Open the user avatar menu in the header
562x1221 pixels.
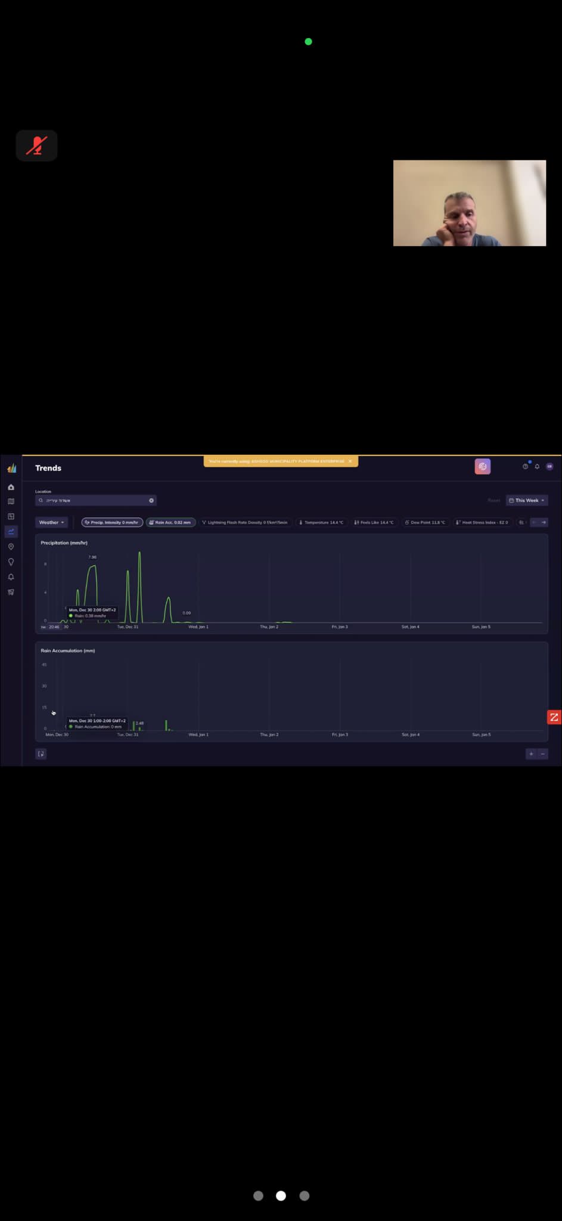coord(549,466)
